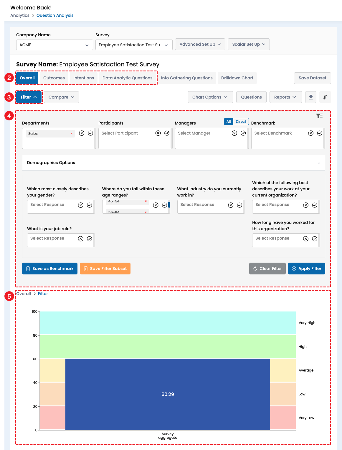Clear tenure response x circle icon
Viewport: 342px width, 450px height.
306,239
